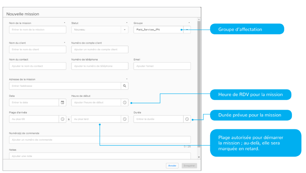
Task: Focus the Au plus tard input field
Action: (96, 119)
